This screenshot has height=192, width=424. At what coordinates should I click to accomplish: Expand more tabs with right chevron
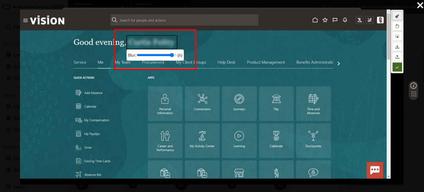(x=339, y=63)
